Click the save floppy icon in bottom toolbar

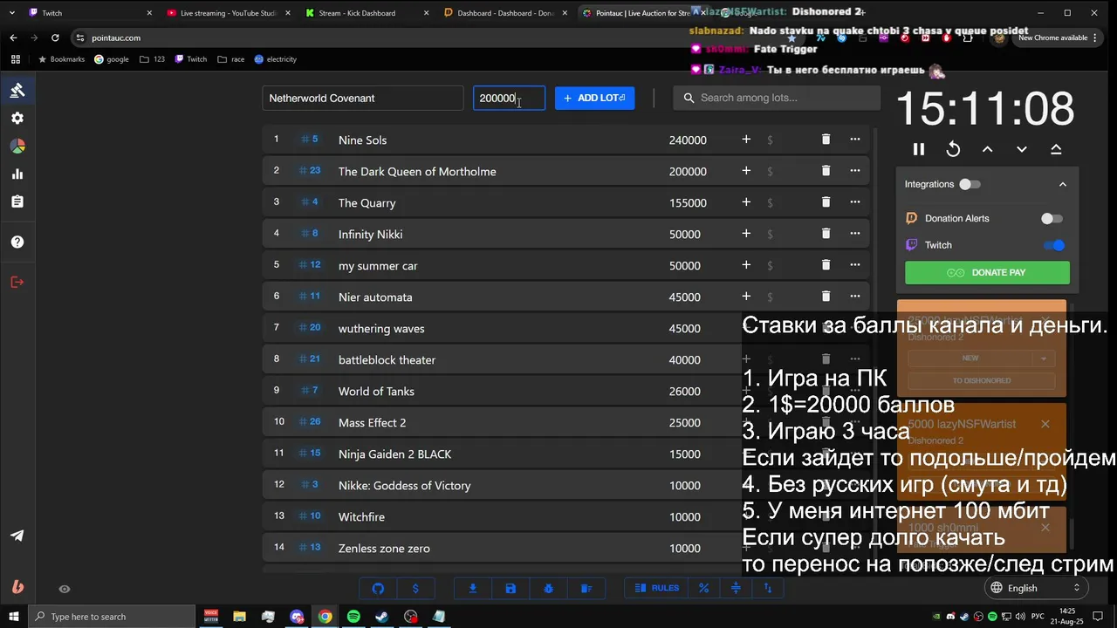(x=511, y=588)
